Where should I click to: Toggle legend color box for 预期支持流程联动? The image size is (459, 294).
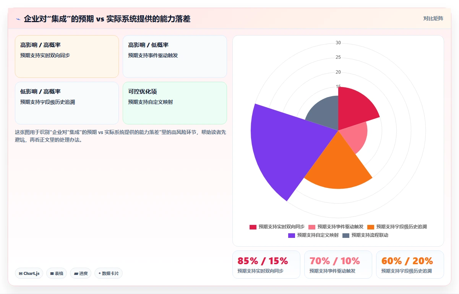click(x=346, y=235)
